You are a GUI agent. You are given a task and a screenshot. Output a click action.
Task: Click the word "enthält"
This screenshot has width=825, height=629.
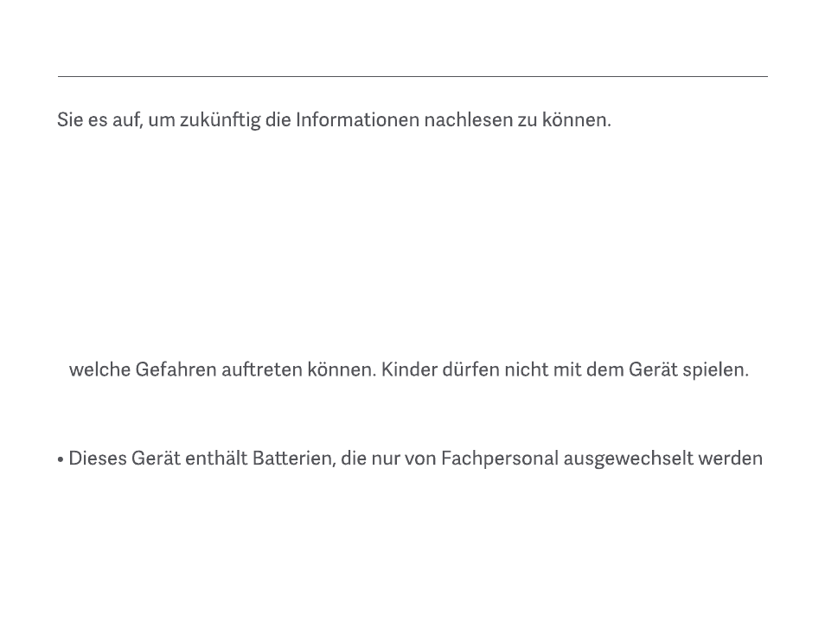tap(216, 459)
